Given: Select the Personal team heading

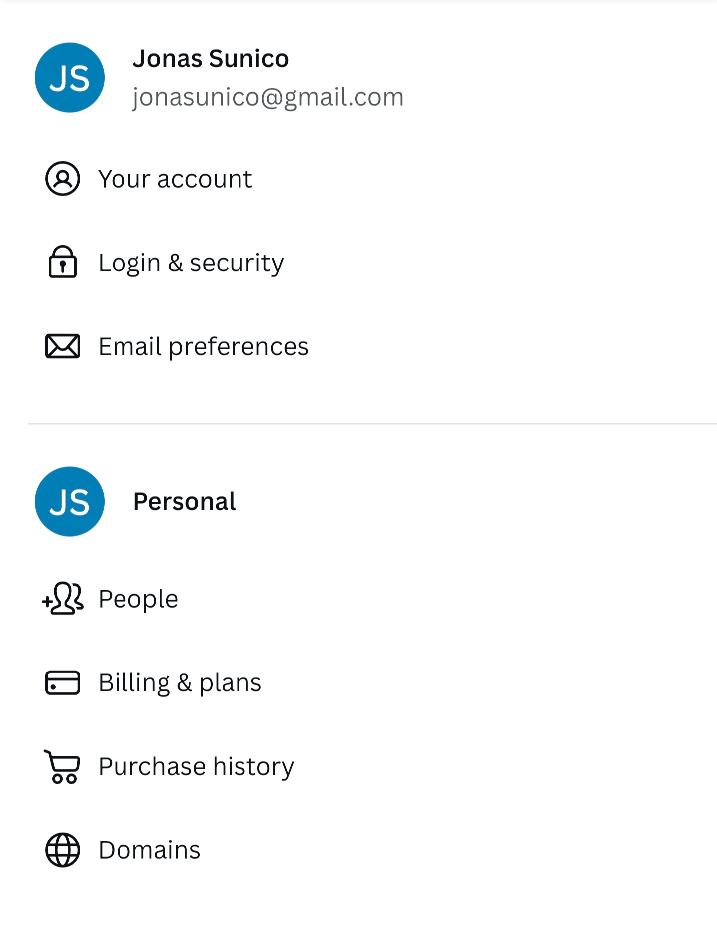Looking at the screenshot, I should (184, 501).
